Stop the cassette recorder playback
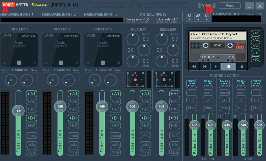Viewport: 266px width, 161px height. [x=229, y=66]
